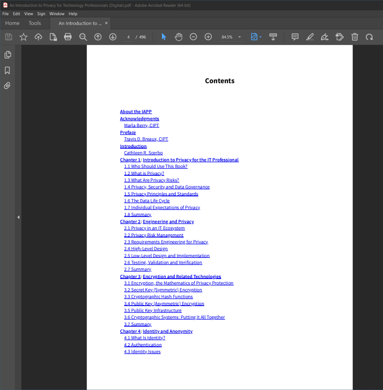
Task: Follow the Preface link
Action: (128, 132)
